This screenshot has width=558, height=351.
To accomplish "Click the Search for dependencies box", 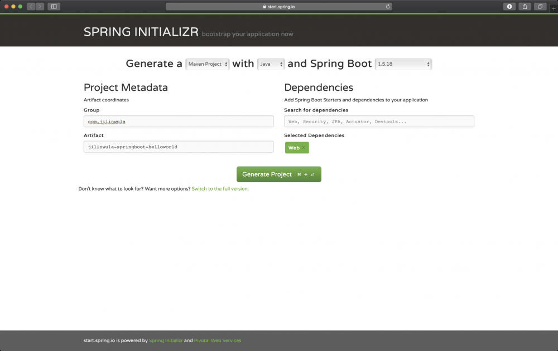I will 379,121.
